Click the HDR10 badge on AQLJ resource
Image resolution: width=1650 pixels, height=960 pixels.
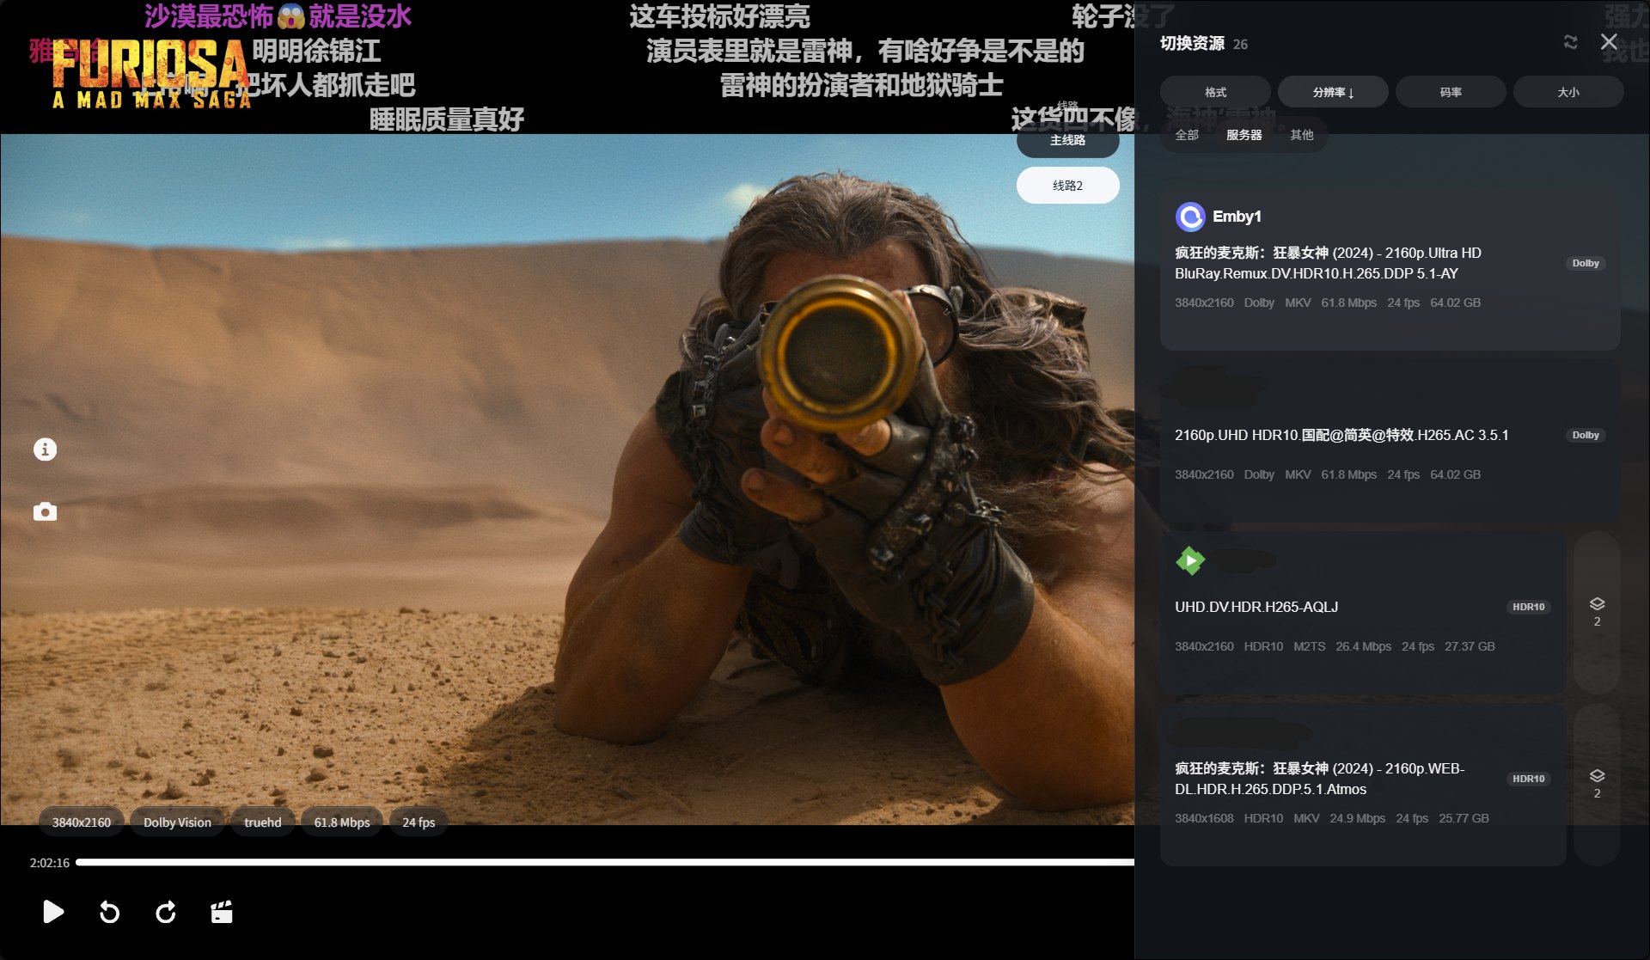(x=1529, y=607)
